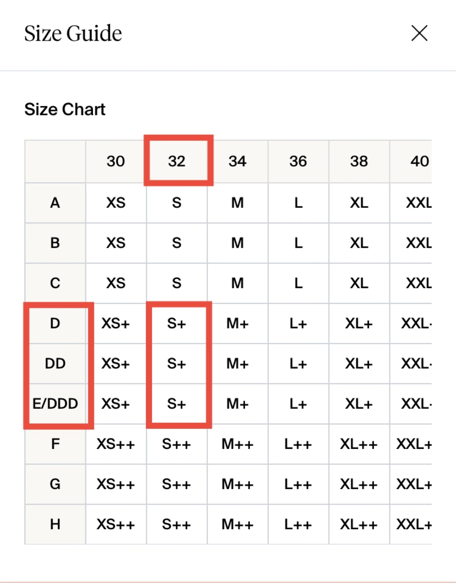Click the 34 band size header
The width and height of the screenshot is (456, 583).
point(237,161)
